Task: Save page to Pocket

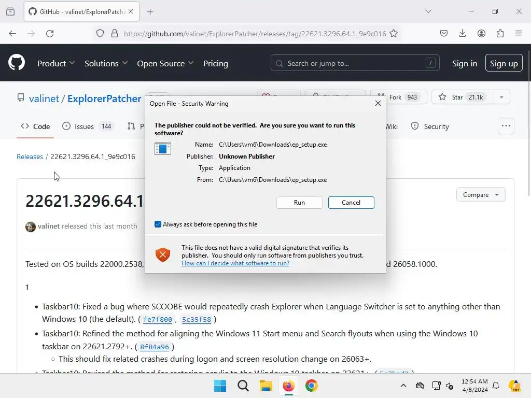Action: (444, 33)
